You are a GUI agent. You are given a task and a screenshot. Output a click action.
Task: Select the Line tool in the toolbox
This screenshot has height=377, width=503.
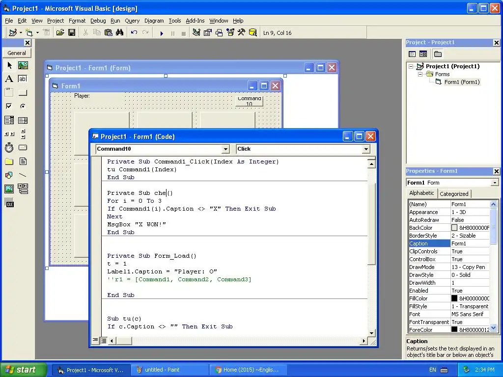pos(23,175)
